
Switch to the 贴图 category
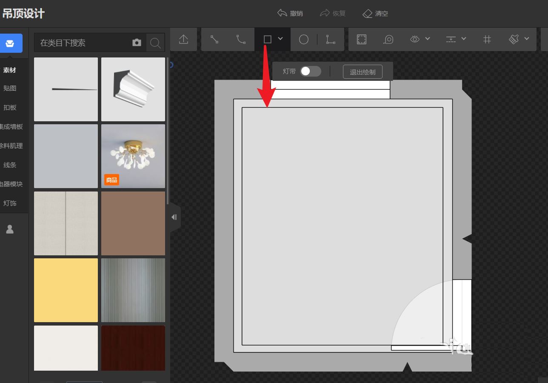(x=10, y=89)
